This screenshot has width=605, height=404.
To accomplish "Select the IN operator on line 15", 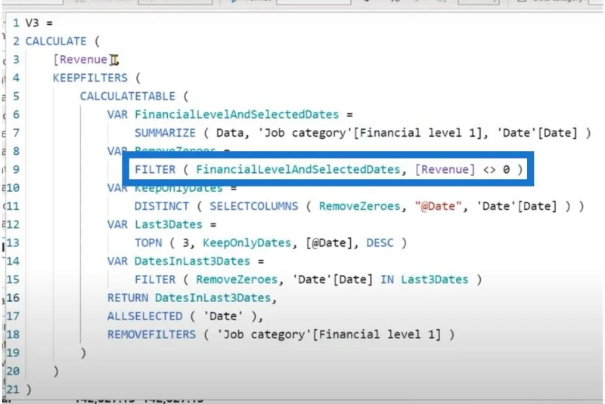I will pos(387,279).
